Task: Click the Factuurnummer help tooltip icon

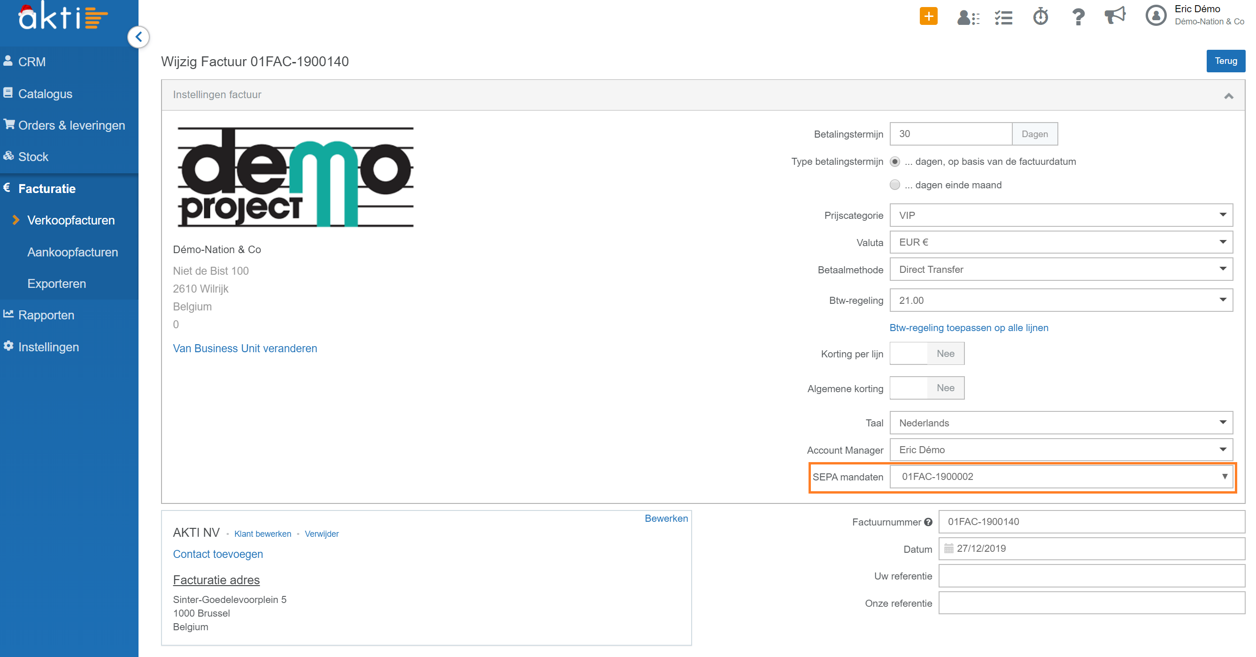Action: tap(928, 522)
